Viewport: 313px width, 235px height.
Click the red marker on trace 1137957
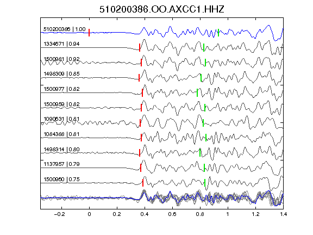[141, 168]
